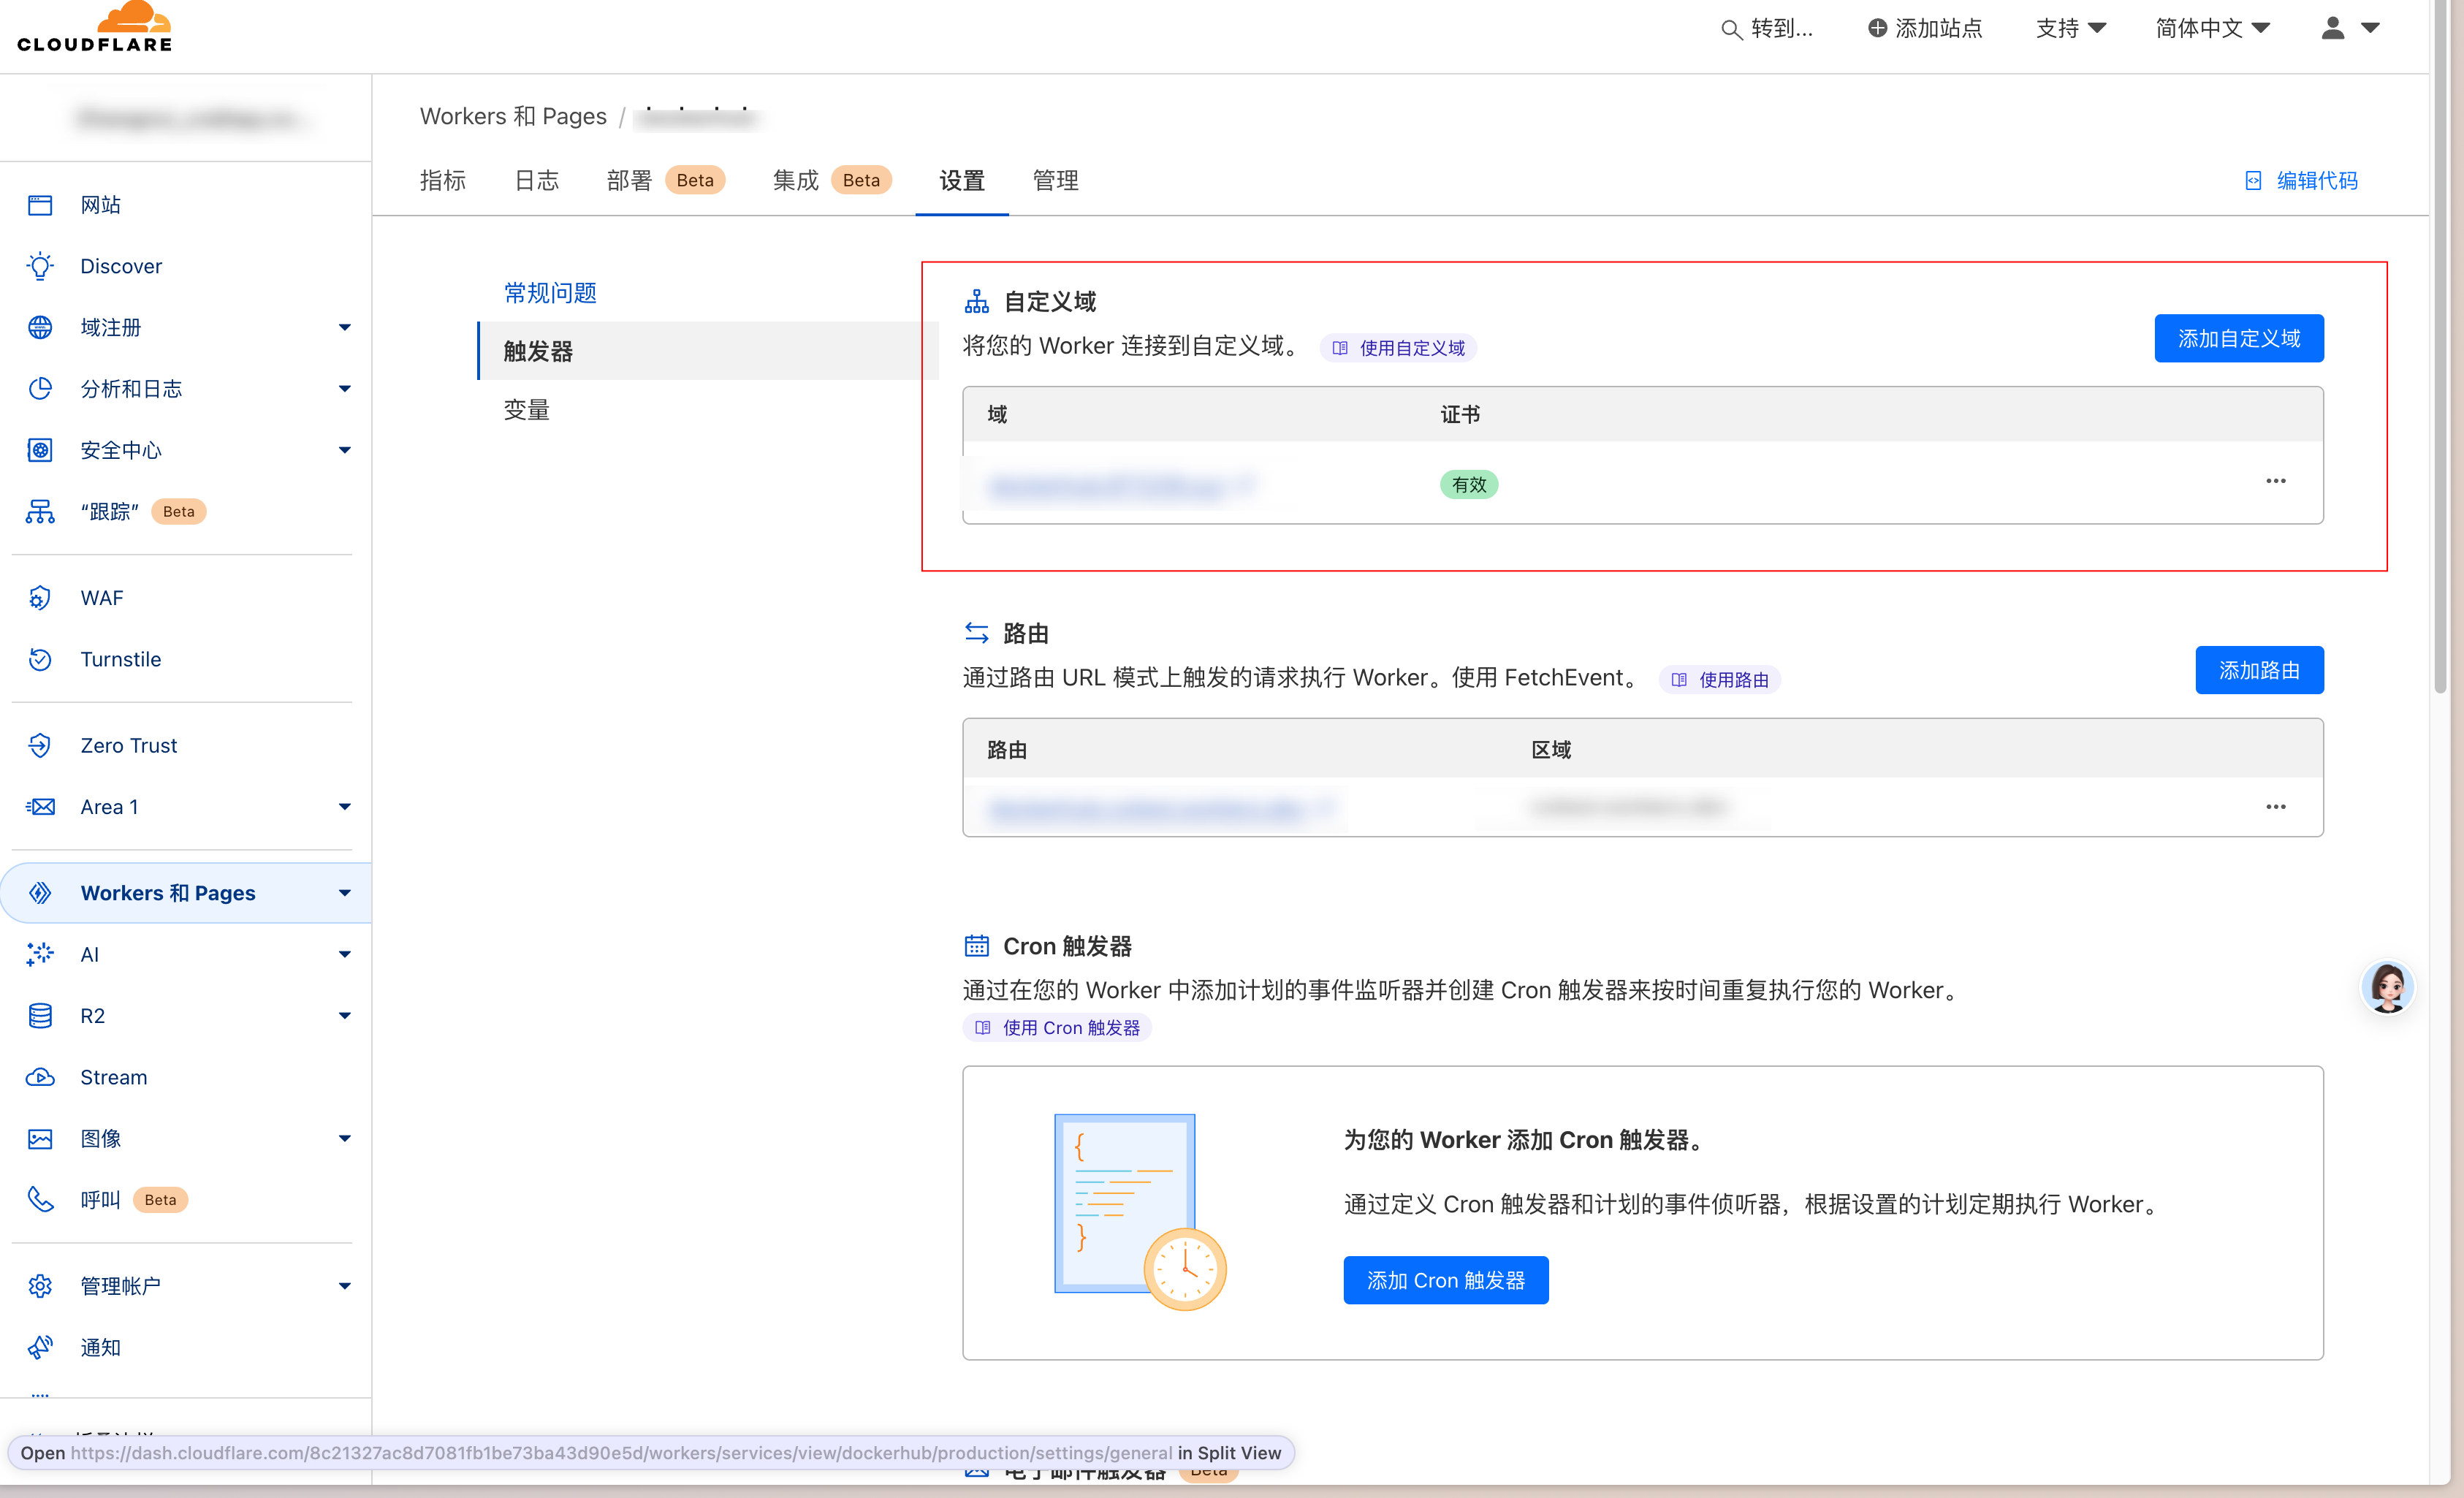The image size is (2464, 1498).
Task: Open the 简体中文 language dropdown
Action: pyautogui.click(x=2212, y=28)
